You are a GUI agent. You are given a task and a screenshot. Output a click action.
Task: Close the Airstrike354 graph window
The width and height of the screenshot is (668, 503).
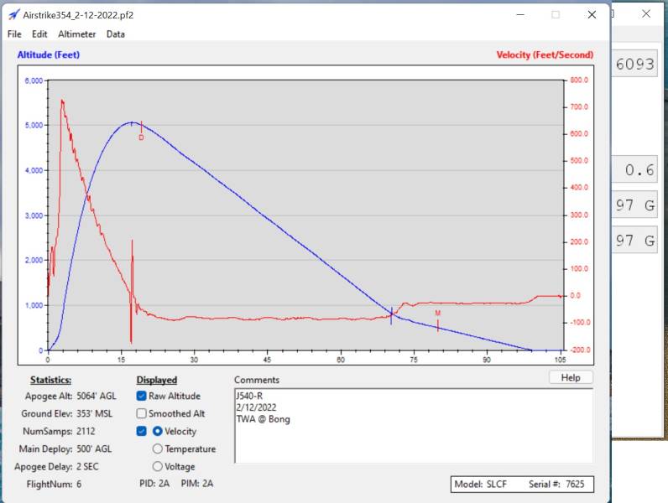coord(592,15)
